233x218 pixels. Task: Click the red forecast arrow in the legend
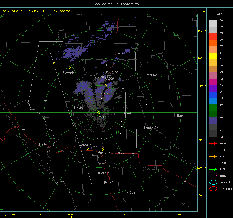click(213, 143)
